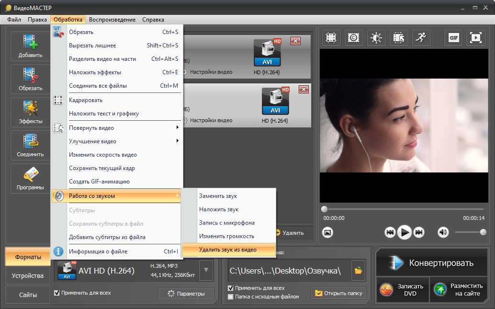This screenshot has width=495, height=309.
Task: Click the Добавить (add video) sidebar icon
Action: tap(30, 46)
